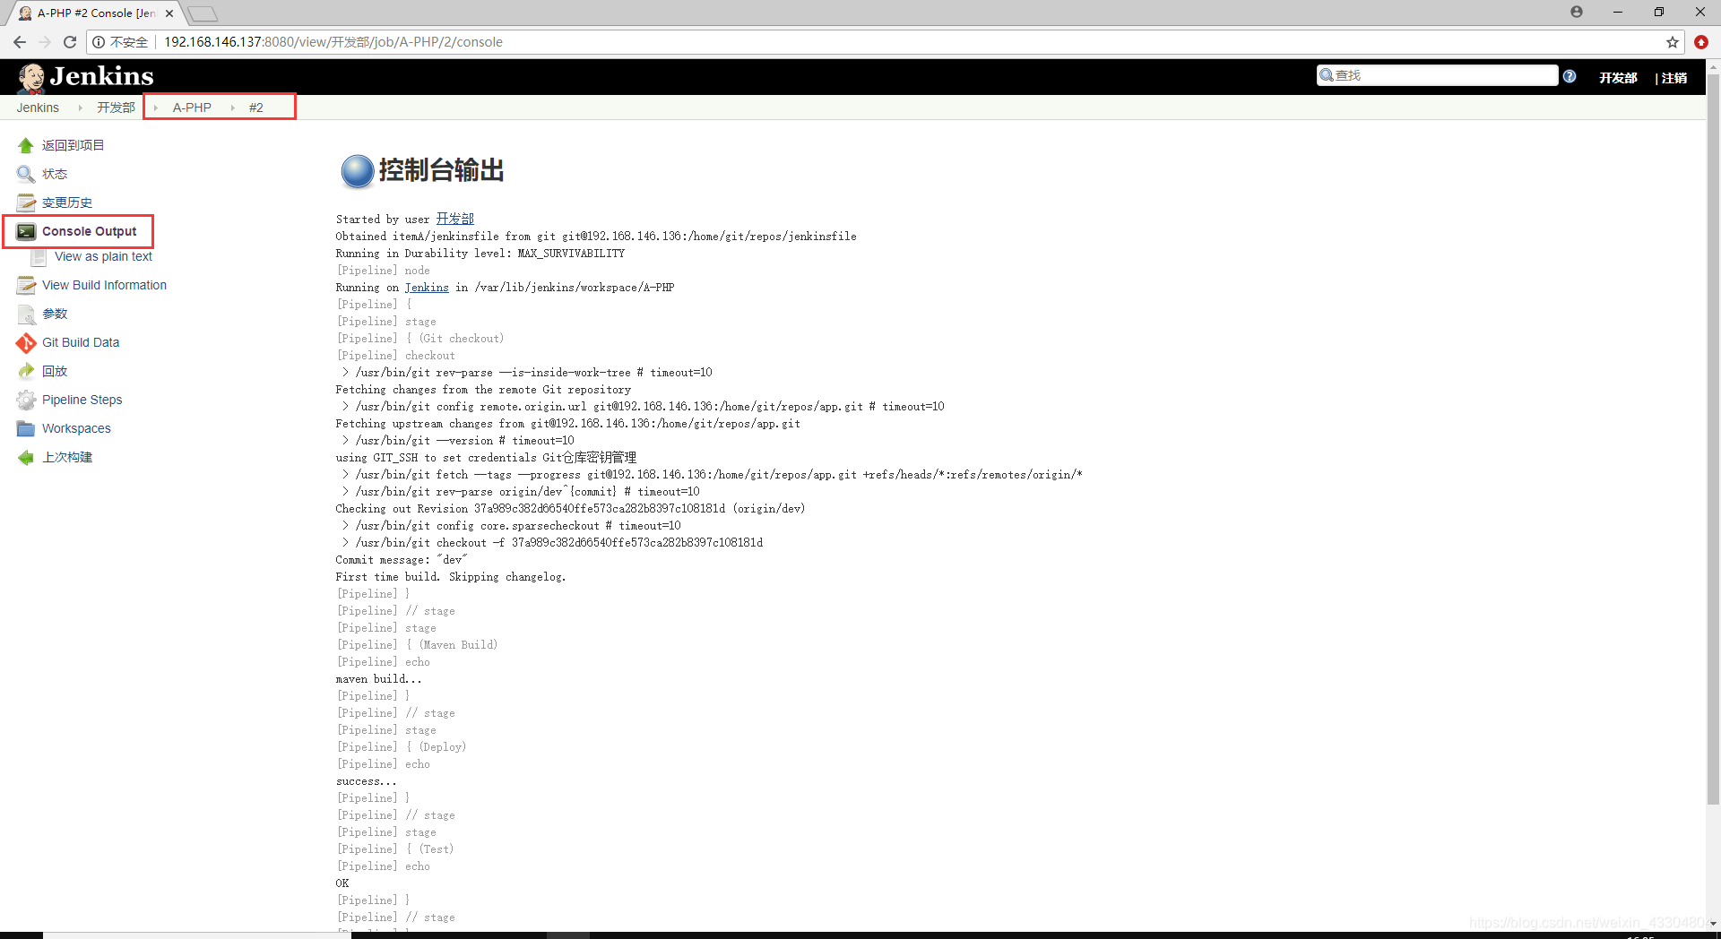The image size is (1721, 939).
Task: Expand the dropdown arrow after A-PHP breadcrumb
Action: point(232,108)
